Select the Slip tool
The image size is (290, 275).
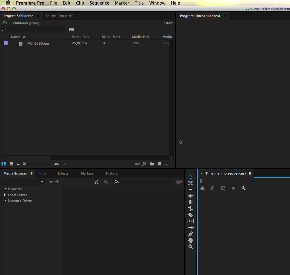pos(191,221)
